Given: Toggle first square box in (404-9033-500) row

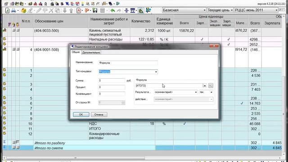Looking at the screenshot, I should click(x=14, y=30).
